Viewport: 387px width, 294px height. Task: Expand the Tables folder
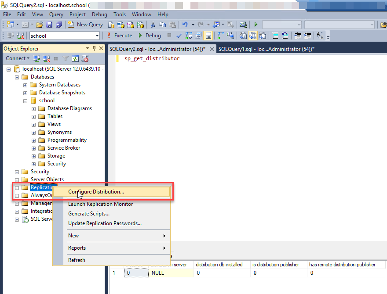[x=34, y=116]
